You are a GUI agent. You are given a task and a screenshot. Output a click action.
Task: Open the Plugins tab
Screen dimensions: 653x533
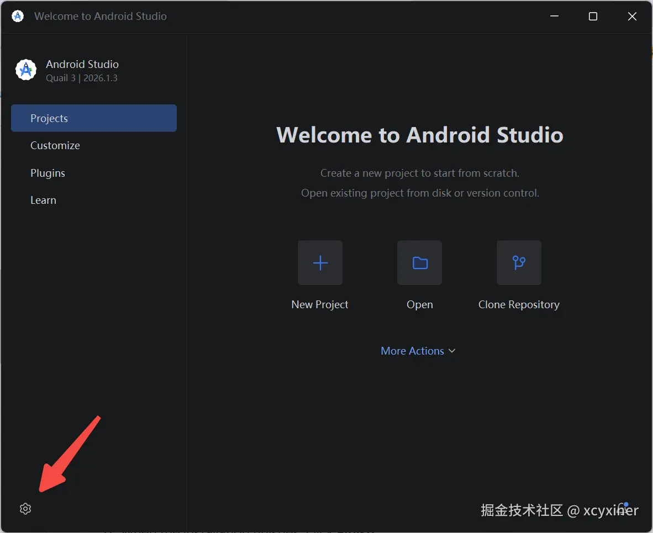[x=94, y=173]
